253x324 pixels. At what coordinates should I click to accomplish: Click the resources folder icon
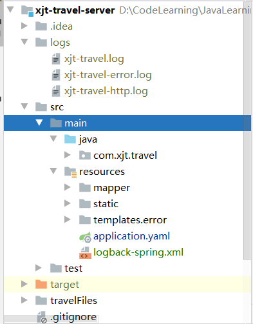pyautogui.click(x=70, y=172)
